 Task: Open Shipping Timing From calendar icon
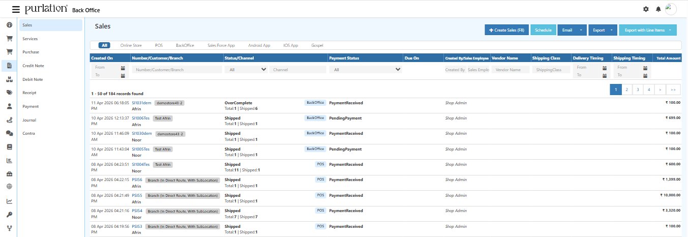point(645,68)
